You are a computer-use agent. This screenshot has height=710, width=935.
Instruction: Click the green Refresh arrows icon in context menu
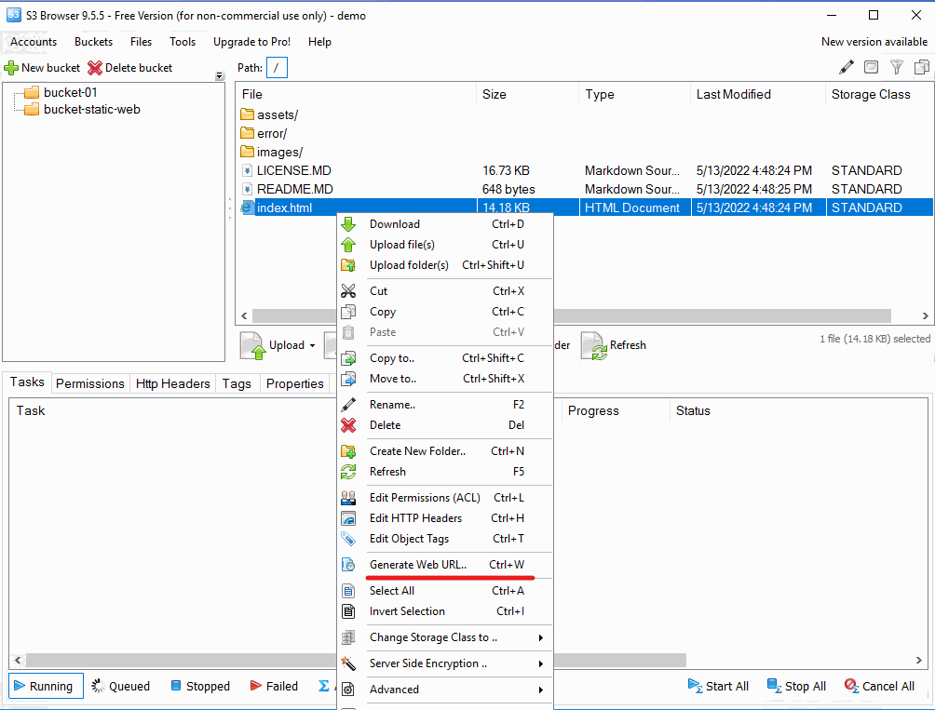[348, 472]
